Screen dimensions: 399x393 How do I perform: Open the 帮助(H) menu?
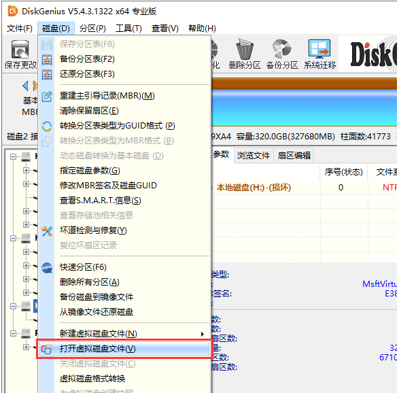coord(202,29)
